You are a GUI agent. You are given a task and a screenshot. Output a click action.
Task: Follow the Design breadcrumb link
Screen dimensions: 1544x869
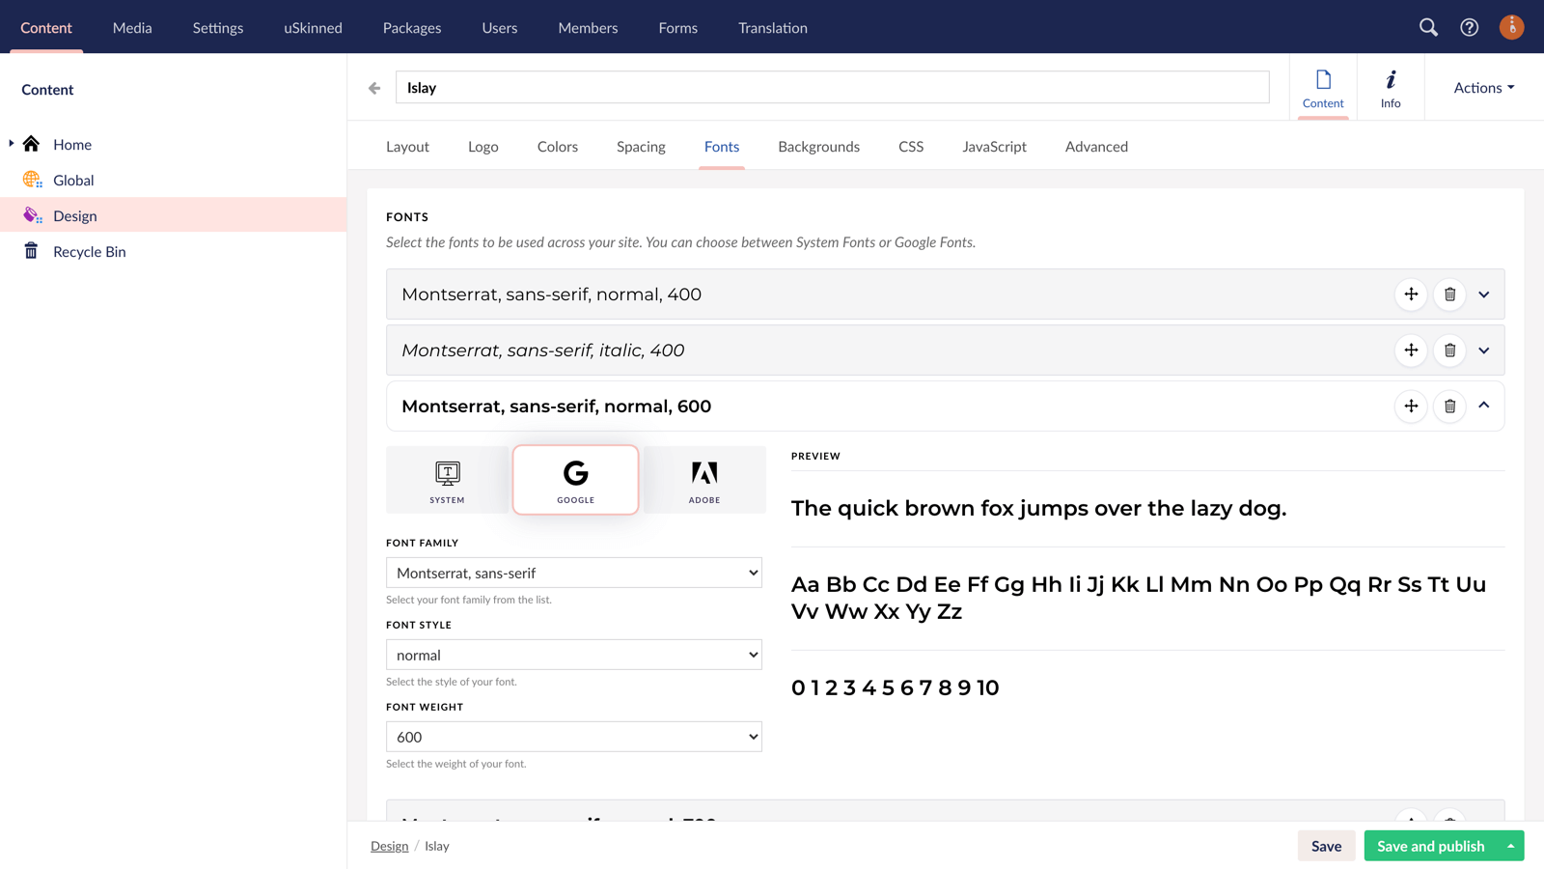coord(389,845)
